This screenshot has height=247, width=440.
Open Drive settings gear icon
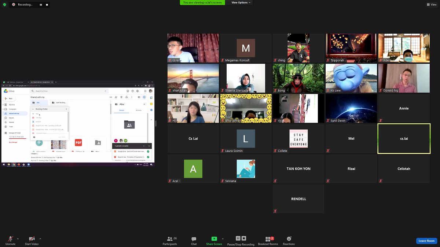tap(137, 91)
